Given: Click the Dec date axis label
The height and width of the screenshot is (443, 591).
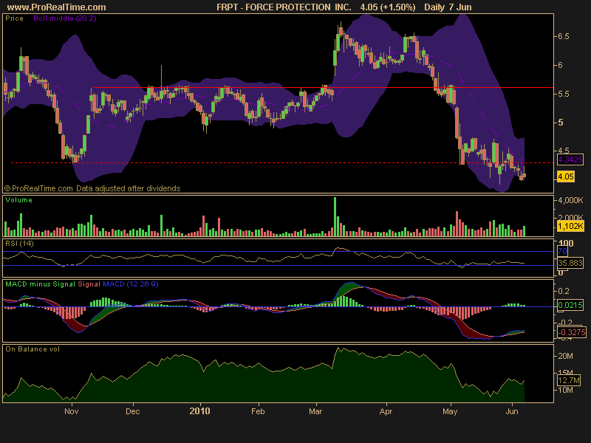Looking at the screenshot, I should tap(133, 411).
